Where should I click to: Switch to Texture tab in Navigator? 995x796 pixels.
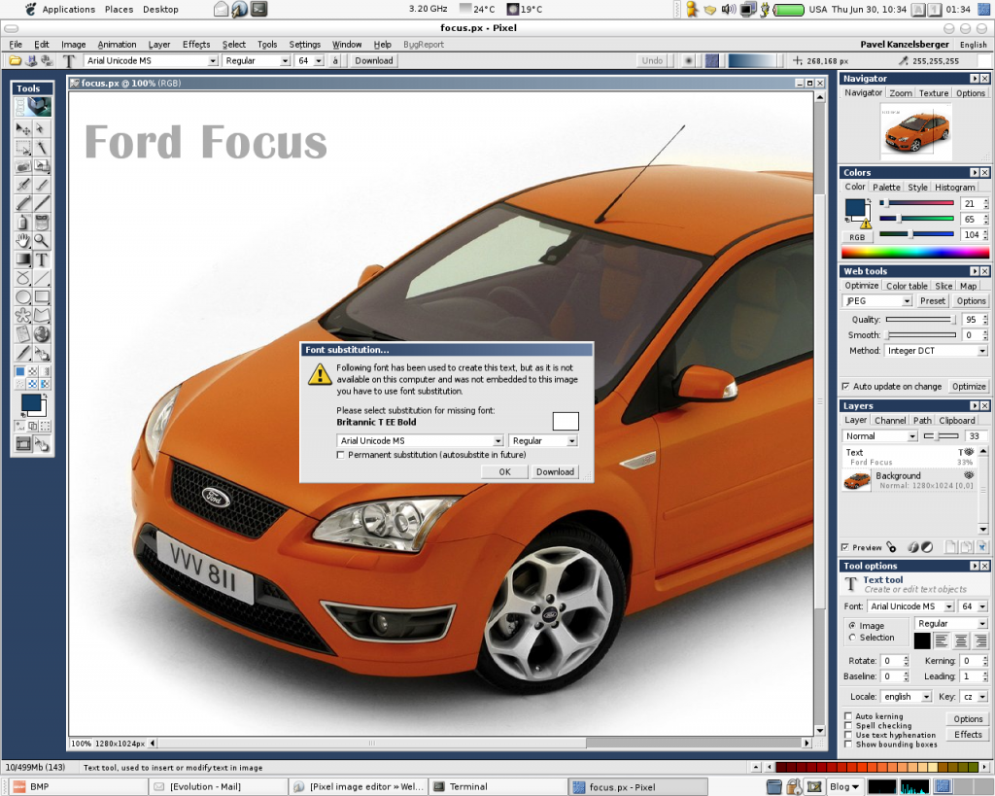934,93
